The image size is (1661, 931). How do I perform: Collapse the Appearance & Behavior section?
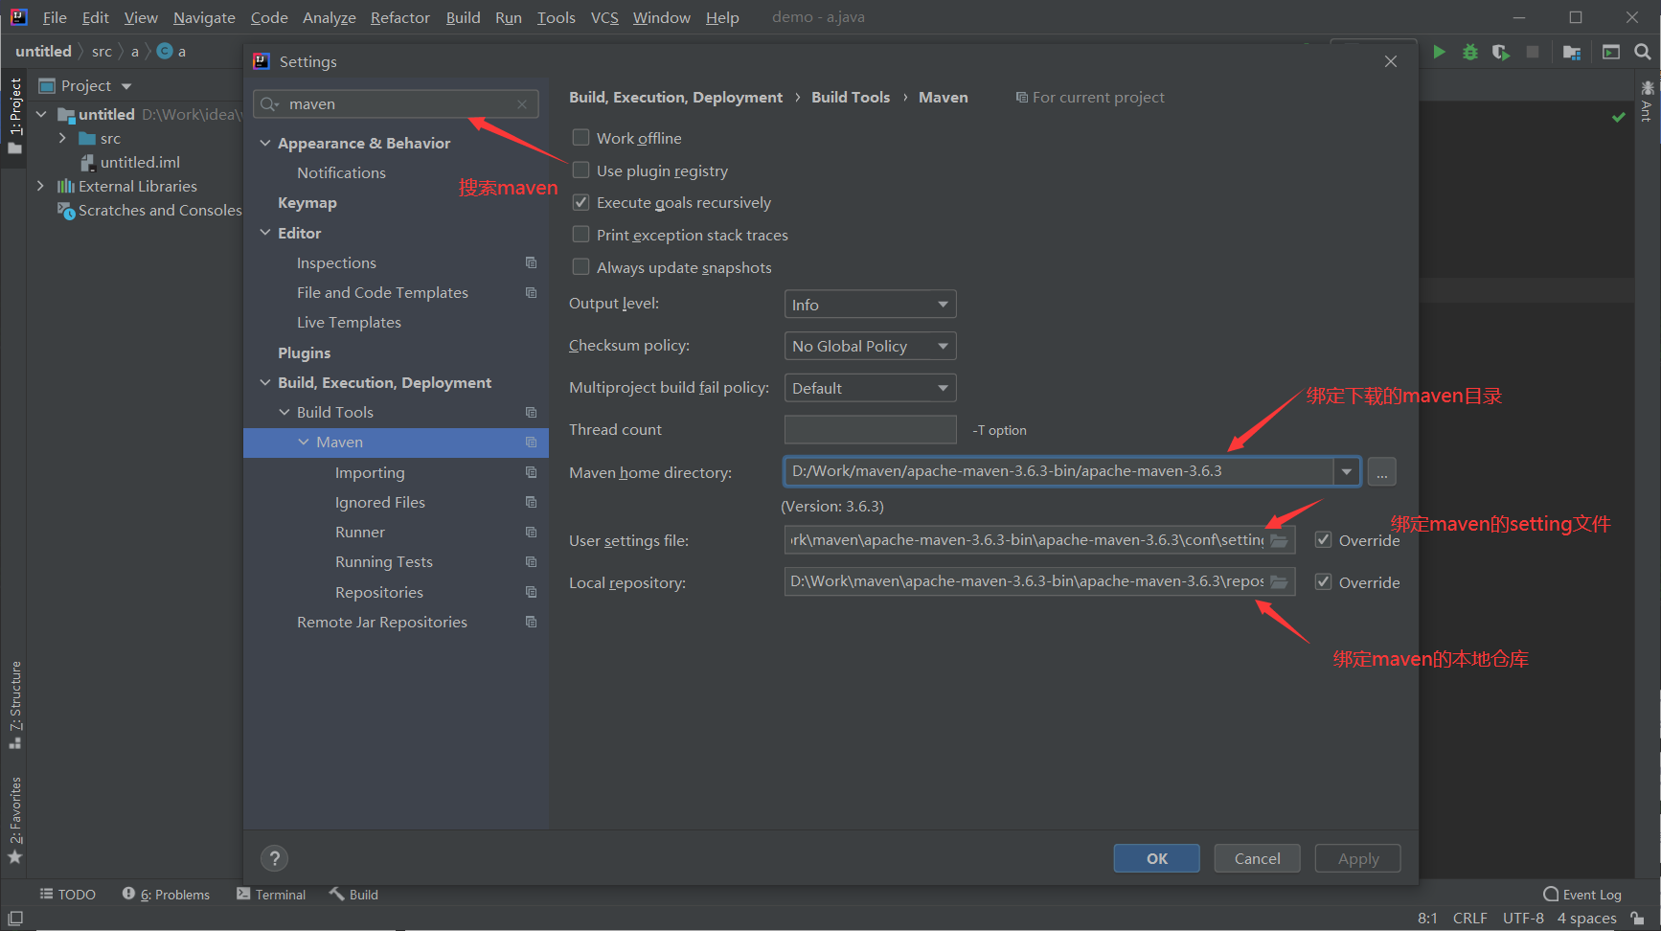265,143
